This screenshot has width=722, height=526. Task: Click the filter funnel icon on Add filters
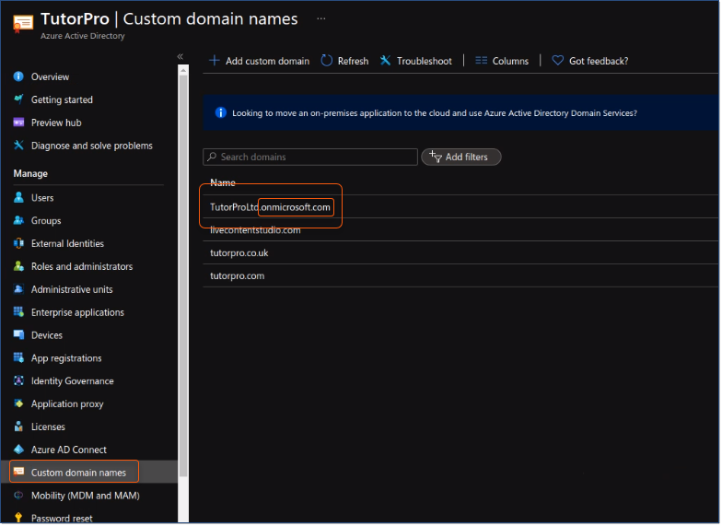click(435, 157)
